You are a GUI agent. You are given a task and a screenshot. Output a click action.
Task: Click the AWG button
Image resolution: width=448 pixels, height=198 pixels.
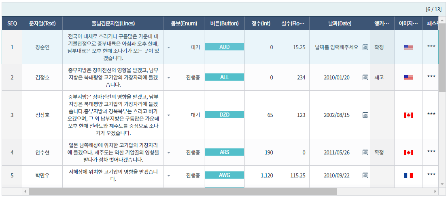(x=224, y=175)
